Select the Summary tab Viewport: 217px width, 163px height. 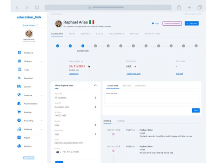click(x=57, y=33)
